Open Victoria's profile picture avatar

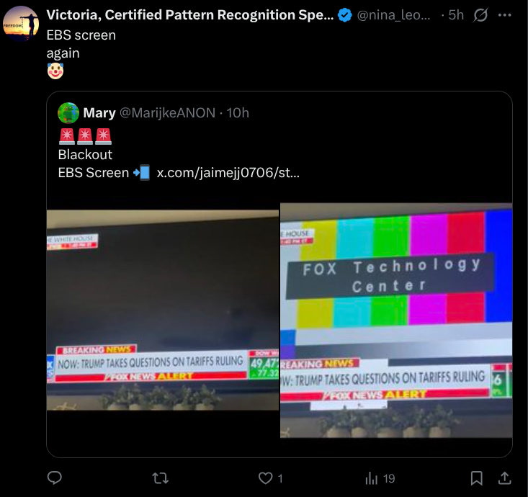[21, 24]
